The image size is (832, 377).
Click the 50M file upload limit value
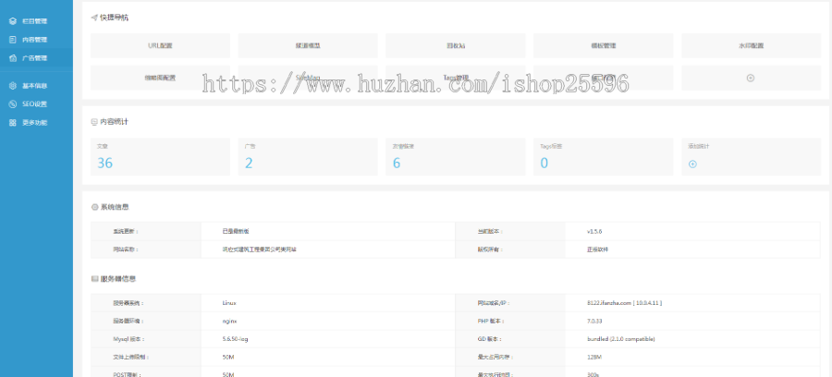pos(228,358)
